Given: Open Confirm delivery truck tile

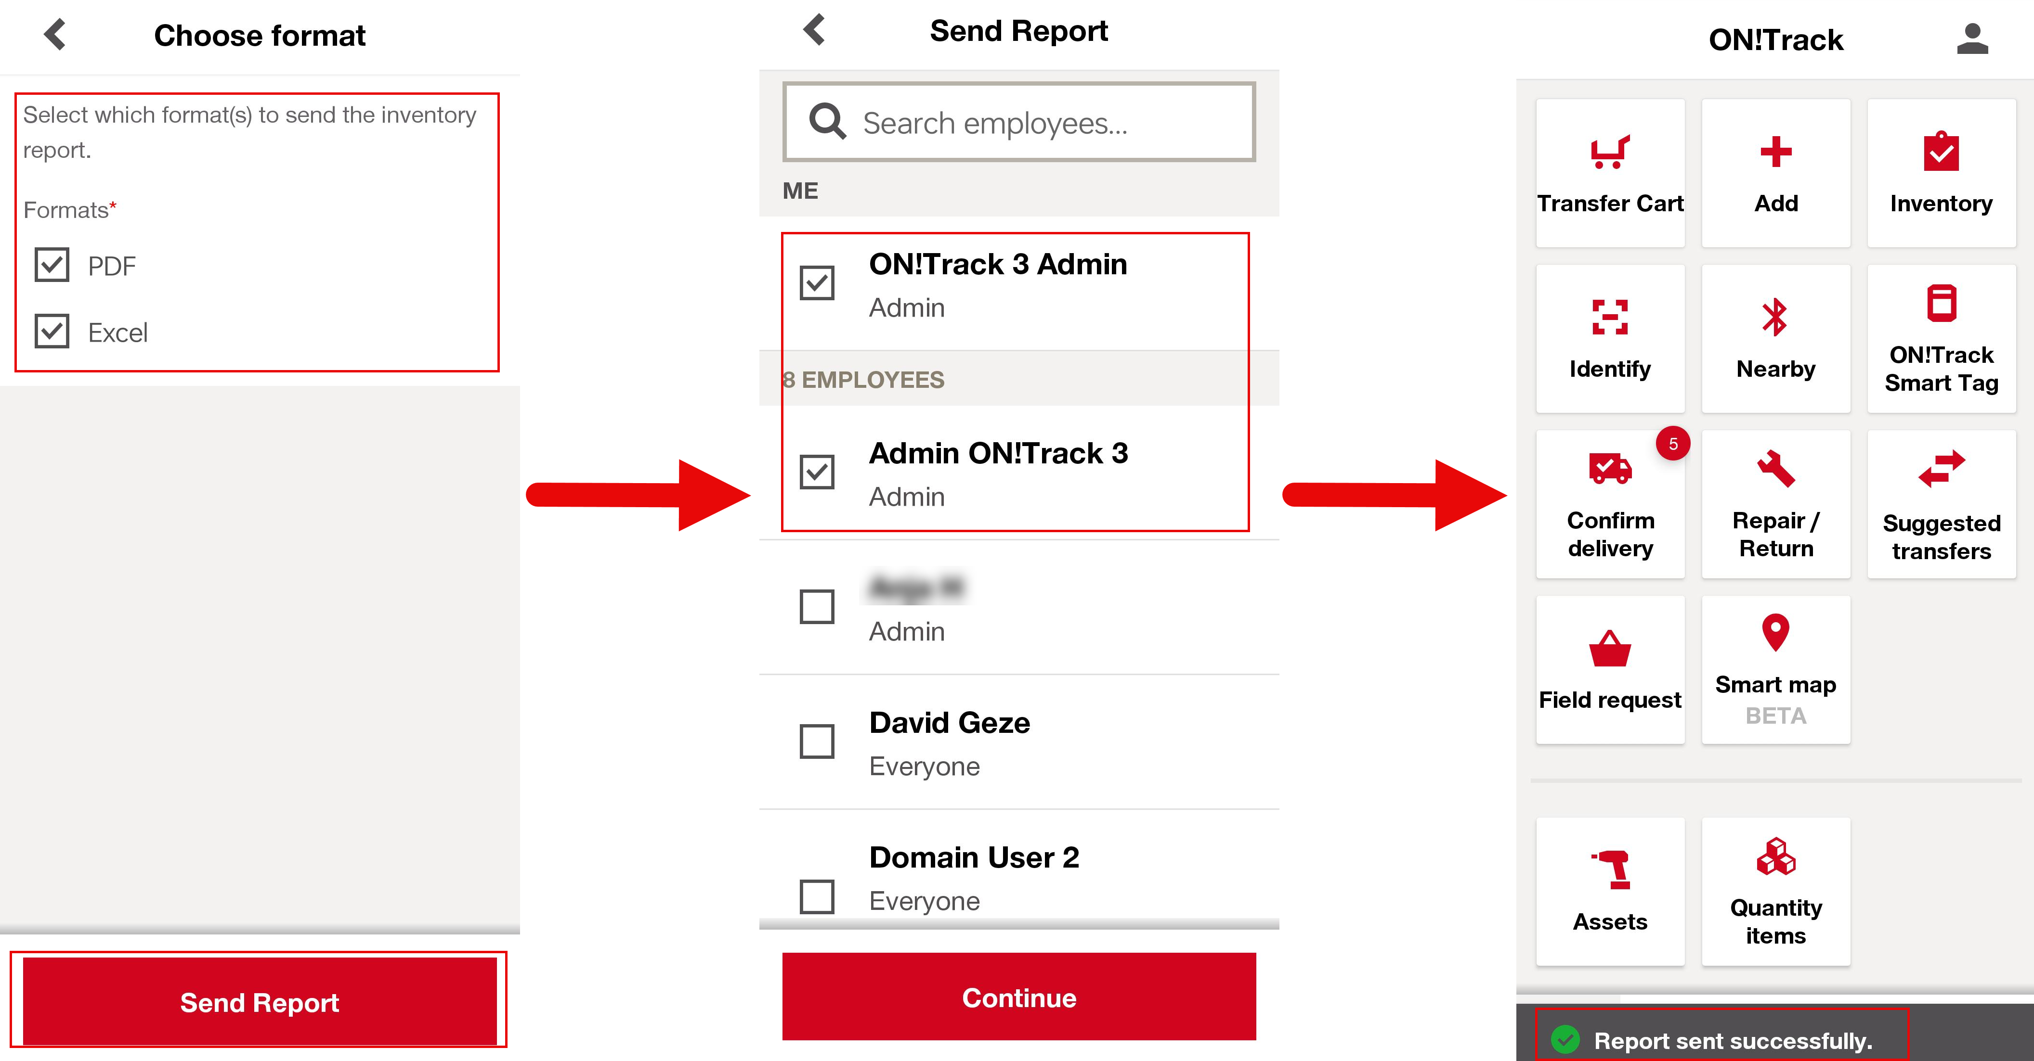Looking at the screenshot, I should click(x=1610, y=505).
